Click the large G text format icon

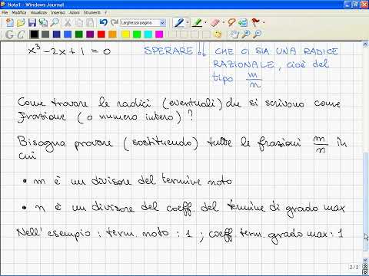[x=9, y=34]
